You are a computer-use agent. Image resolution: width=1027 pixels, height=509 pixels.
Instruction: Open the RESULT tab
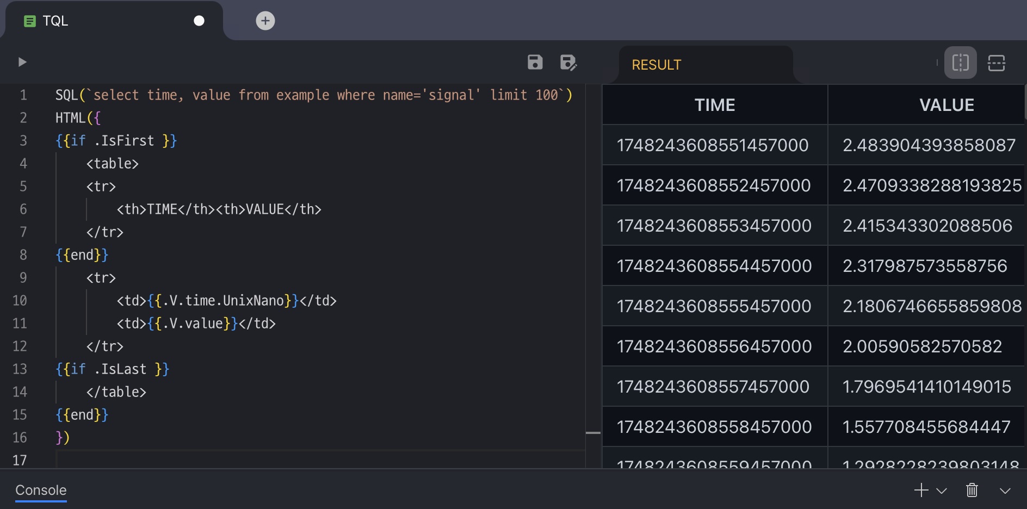click(656, 65)
